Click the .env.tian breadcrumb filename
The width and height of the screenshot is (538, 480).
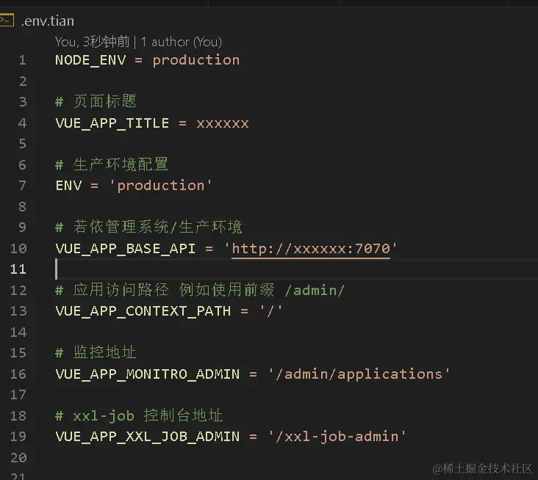(x=48, y=21)
